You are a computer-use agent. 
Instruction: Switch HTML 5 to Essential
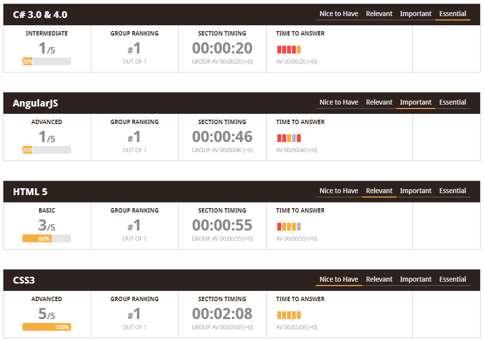click(452, 191)
